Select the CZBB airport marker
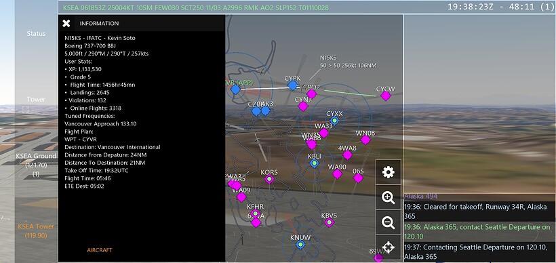Viewport: 556px width, 263px height. (256, 111)
